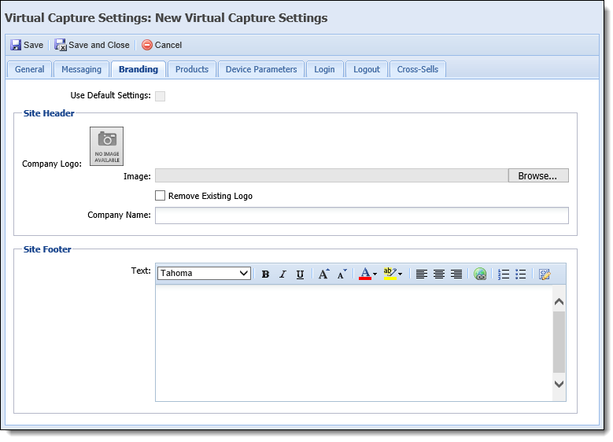Toggle underline in the text editor
This screenshot has height=442, width=613.
coord(300,274)
